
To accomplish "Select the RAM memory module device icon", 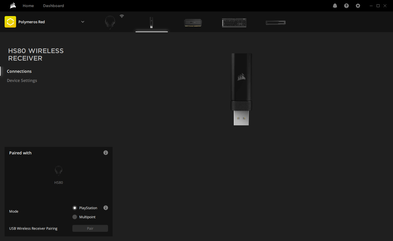I will (193, 23).
